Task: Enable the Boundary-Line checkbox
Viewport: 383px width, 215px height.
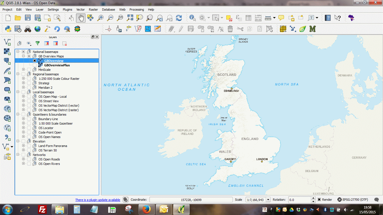Action: [x=29, y=119]
